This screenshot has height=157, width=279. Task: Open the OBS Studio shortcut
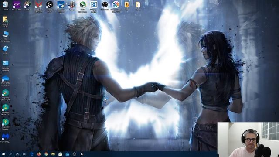coord(105,6)
